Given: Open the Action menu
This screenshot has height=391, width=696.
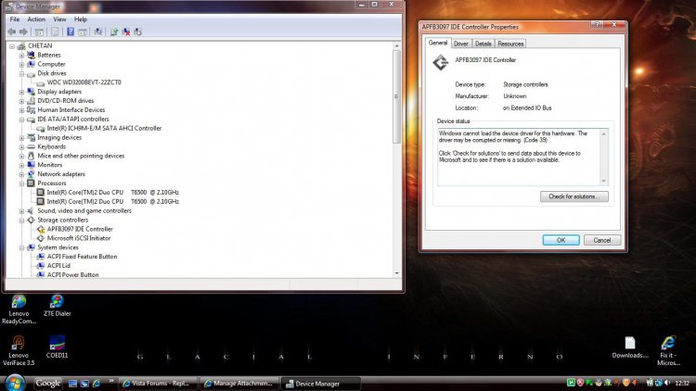Looking at the screenshot, I should coord(36,19).
